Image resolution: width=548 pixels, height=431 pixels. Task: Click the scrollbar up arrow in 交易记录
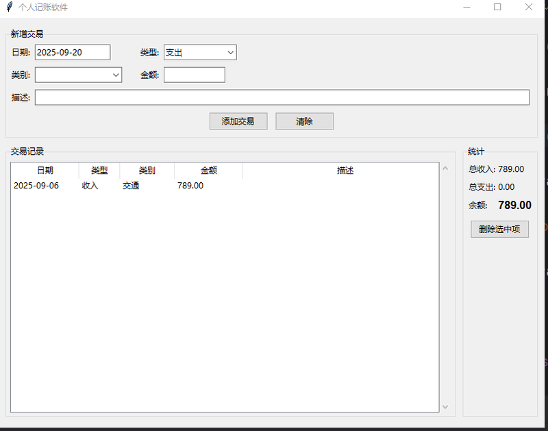tap(445, 169)
